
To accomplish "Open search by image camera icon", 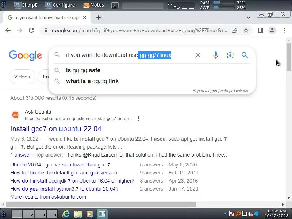I will (x=230, y=55).
